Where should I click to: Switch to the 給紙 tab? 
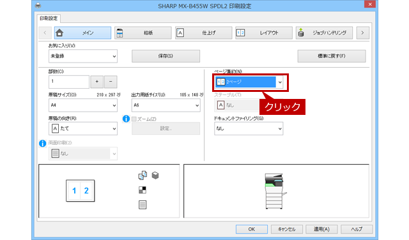[x=143, y=33]
